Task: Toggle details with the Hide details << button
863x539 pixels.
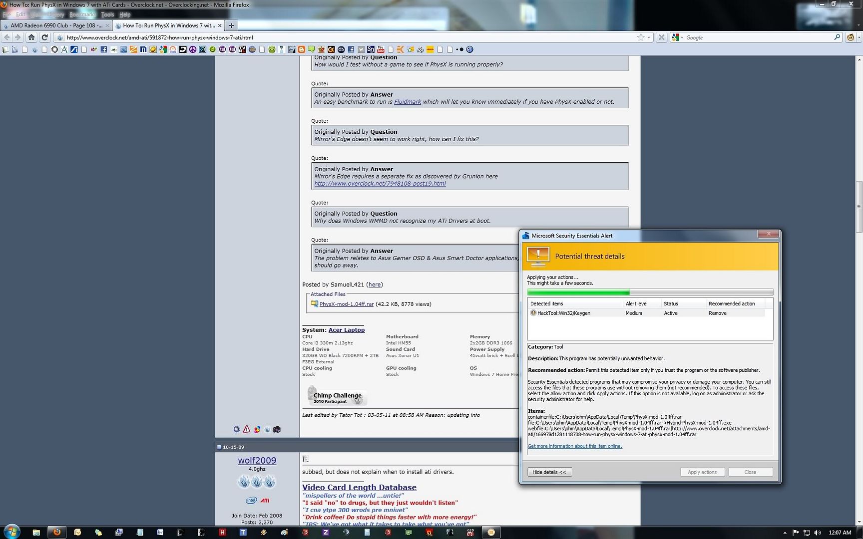Action: click(549, 472)
